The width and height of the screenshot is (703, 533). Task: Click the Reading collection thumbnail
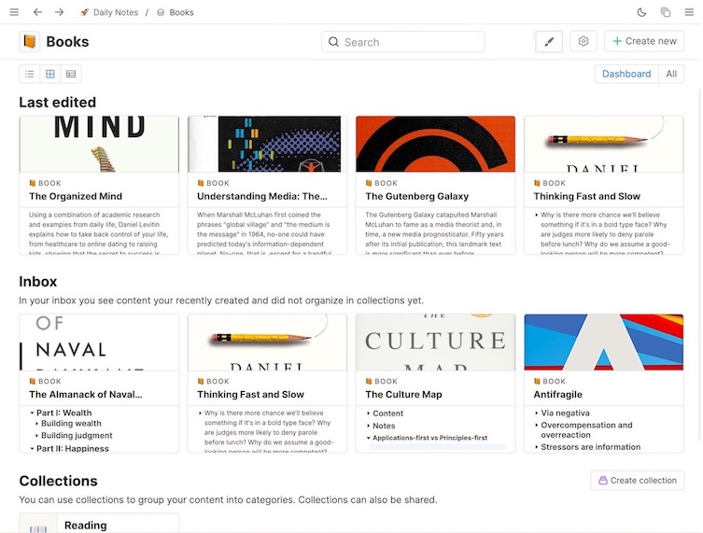[x=38, y=524]
